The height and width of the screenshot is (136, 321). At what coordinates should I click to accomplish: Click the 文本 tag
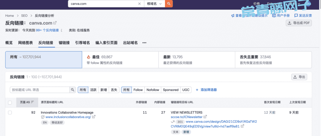point(175,132)
